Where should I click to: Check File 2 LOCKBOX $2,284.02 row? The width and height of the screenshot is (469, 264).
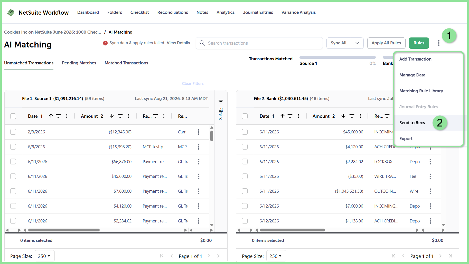point(245,162)
